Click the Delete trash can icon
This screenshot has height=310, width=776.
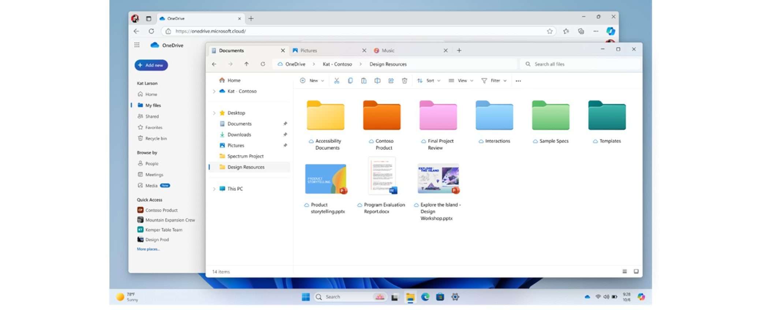404,81
